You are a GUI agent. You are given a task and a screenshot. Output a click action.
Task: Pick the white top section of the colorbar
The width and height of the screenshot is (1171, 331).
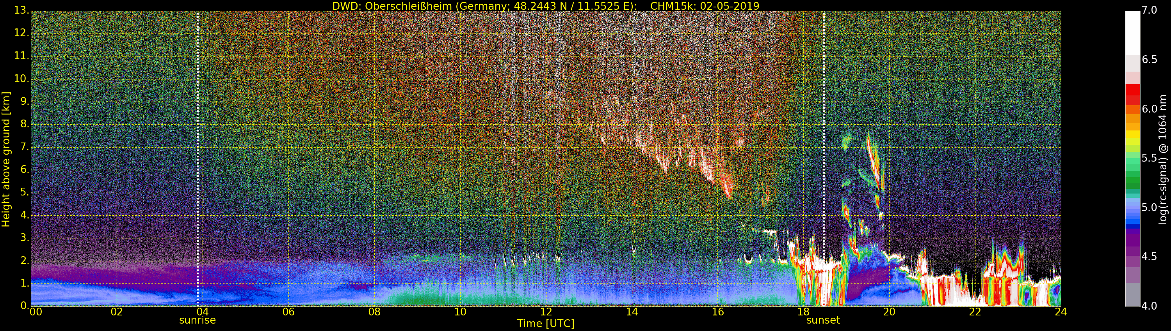pos(1132,32)
